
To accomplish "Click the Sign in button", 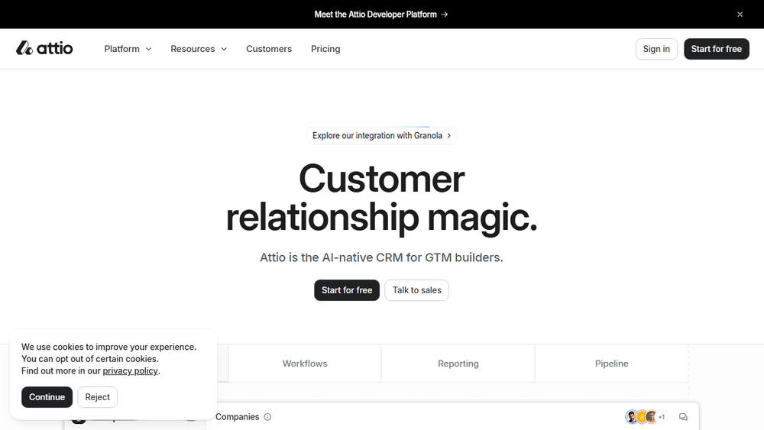I will click(656, 49).
